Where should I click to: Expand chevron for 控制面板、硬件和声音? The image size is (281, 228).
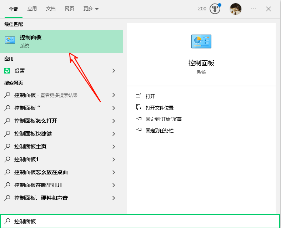click(114, 198)
